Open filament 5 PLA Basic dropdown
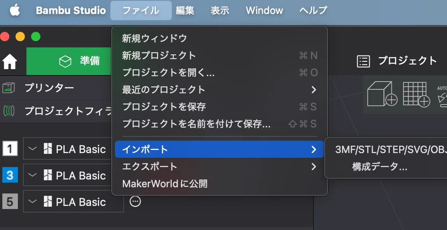Viewport: 447px width, 230px height. (73, 202)
